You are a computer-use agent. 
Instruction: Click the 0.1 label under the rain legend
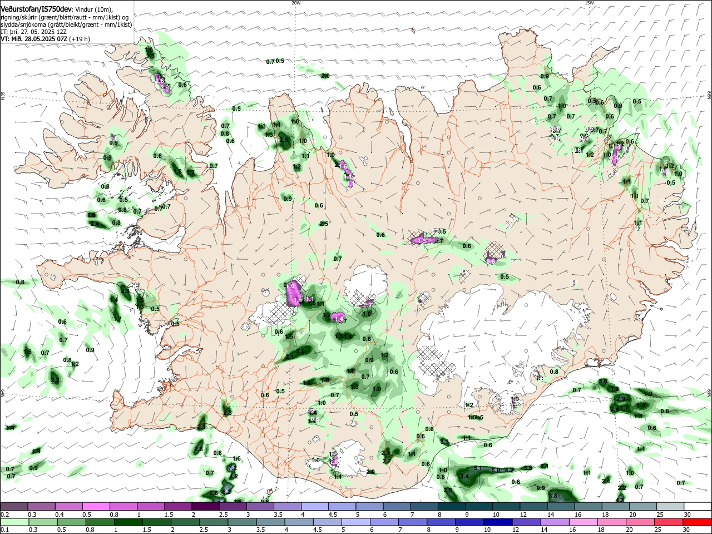[x=4, y=530]
